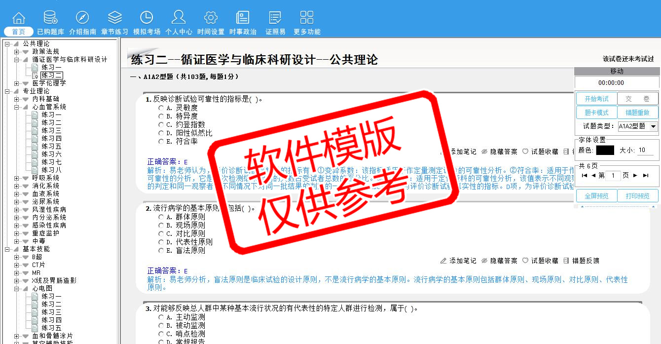Click the page number input field
The height and width of the screenshot is (344, 661).
613,176
